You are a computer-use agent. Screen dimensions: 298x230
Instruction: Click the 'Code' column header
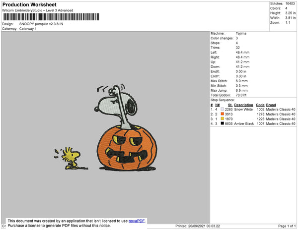[260, 105]
